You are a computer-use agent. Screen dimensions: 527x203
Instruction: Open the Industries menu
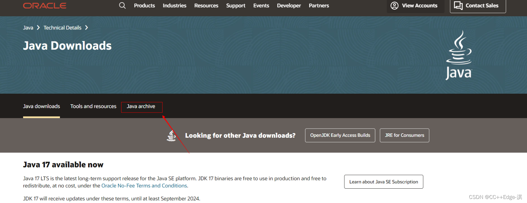pos(175,6)
